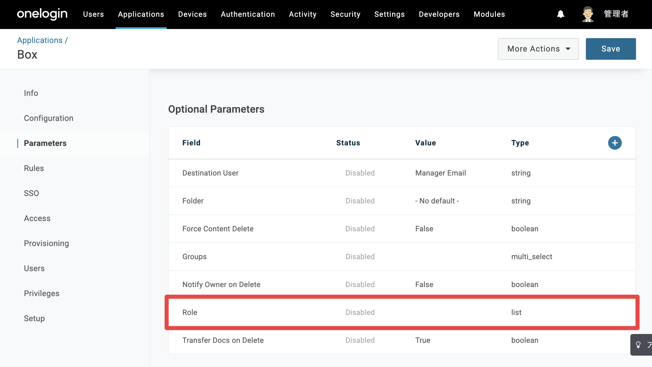Open the Settings top navigation menu
Viewport: 652px width, 367px height.
(x=389, y=14)
